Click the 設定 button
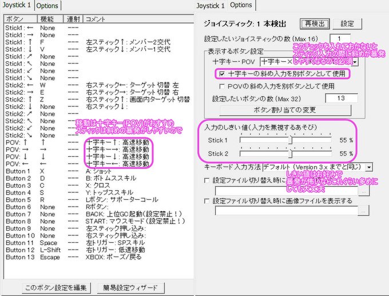 pyautogui.click(x=347, y=24)
